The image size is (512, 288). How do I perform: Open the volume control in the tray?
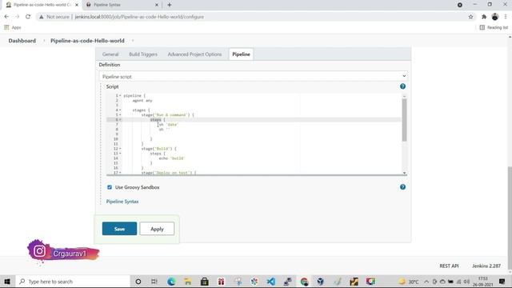pyautogui.click(x=466, y=282)
